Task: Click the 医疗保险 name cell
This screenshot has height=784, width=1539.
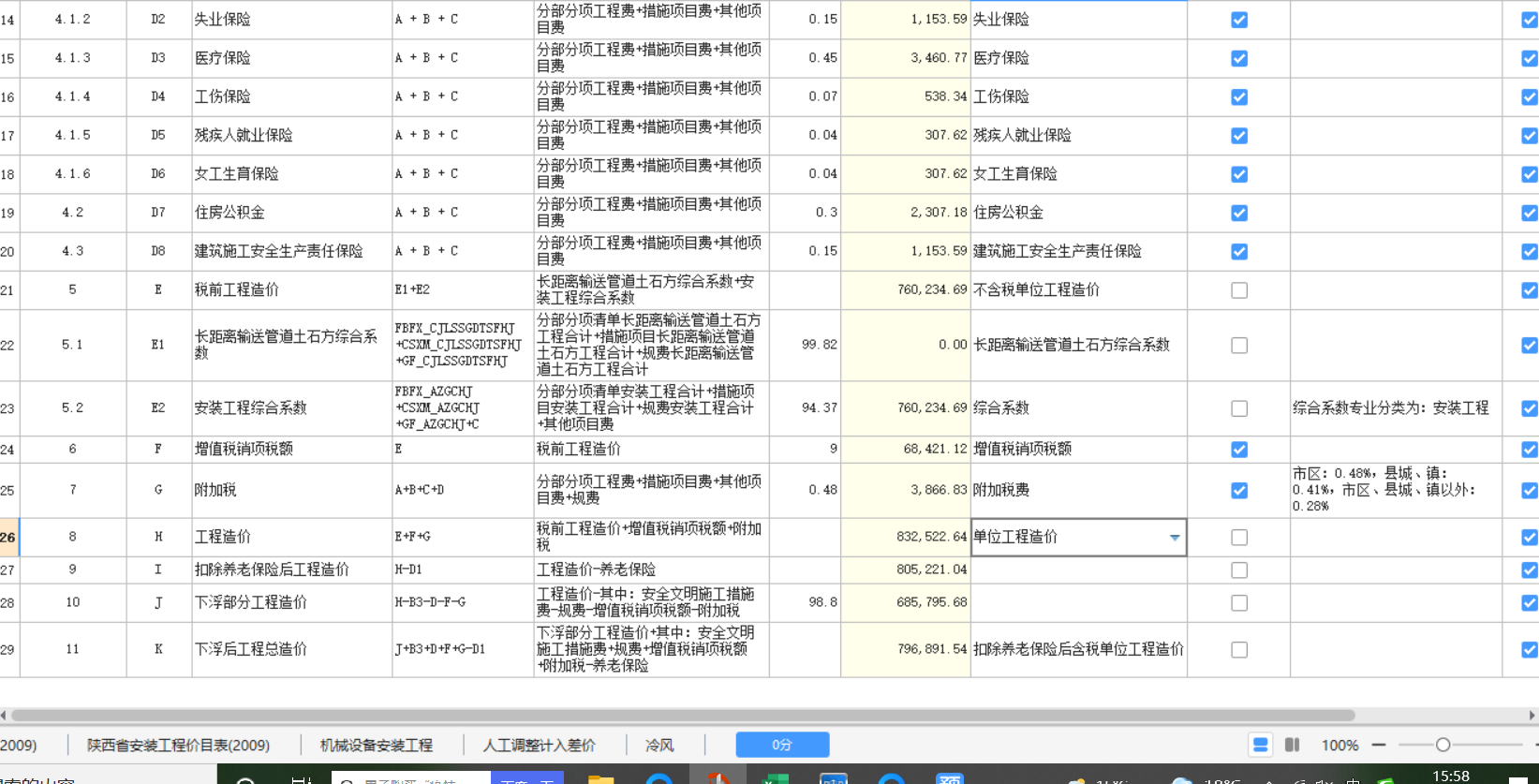Action: point(291,58)
